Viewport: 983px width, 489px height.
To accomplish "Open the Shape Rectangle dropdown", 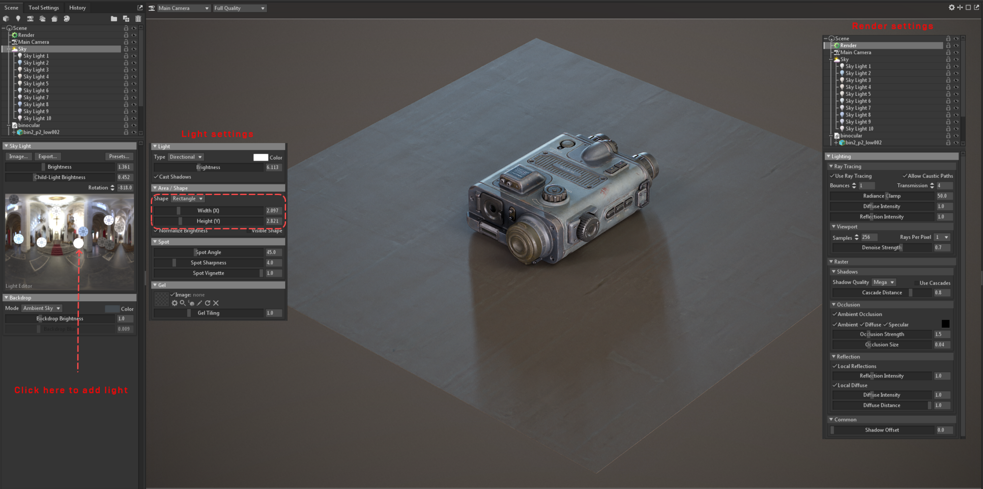I will click(x=187, y=199).
